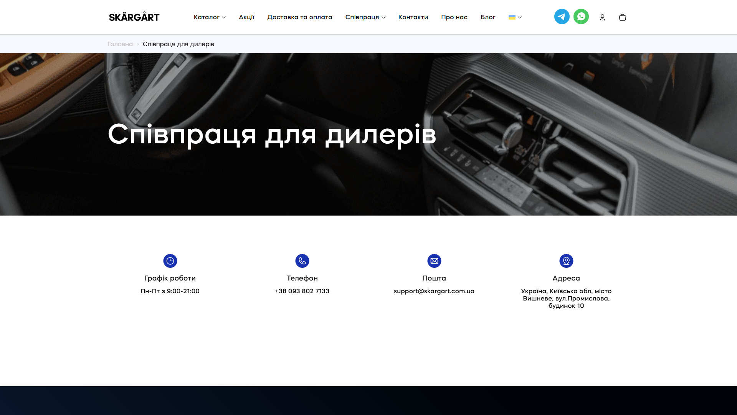Click the SKÄRGÅRT logo
The height and width of the screenshot is (415, 737).
click(134, 17)
